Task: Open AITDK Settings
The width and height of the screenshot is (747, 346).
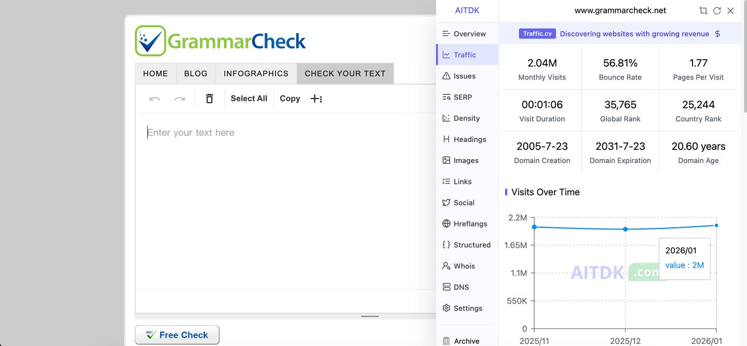Action: pyautogui.click(x=467, y=308)
